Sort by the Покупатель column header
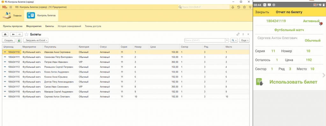 click(x=60, y=47)
